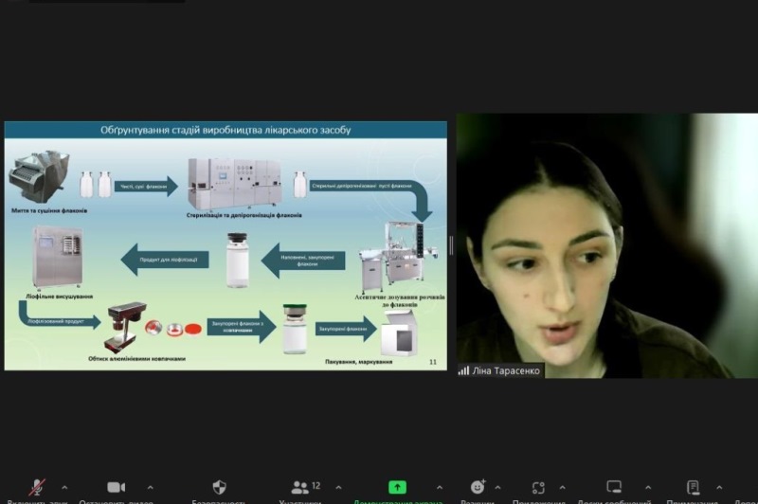This screenshot has height=504, width=758.
Task: Open the Notes icon
Action: click(x=694, y=488)
